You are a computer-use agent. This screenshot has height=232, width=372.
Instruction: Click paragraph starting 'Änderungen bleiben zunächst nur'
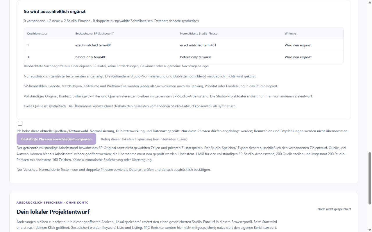[x=147, y=225]
